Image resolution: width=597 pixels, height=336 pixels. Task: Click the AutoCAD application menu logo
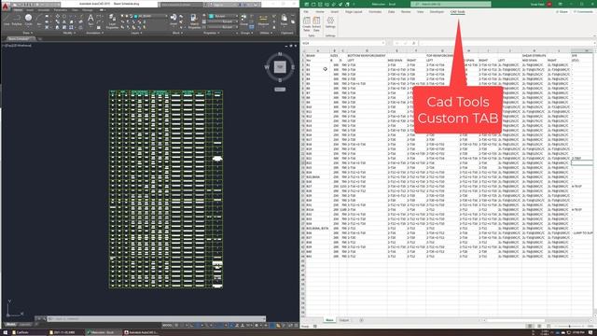(x=6, y=6)
